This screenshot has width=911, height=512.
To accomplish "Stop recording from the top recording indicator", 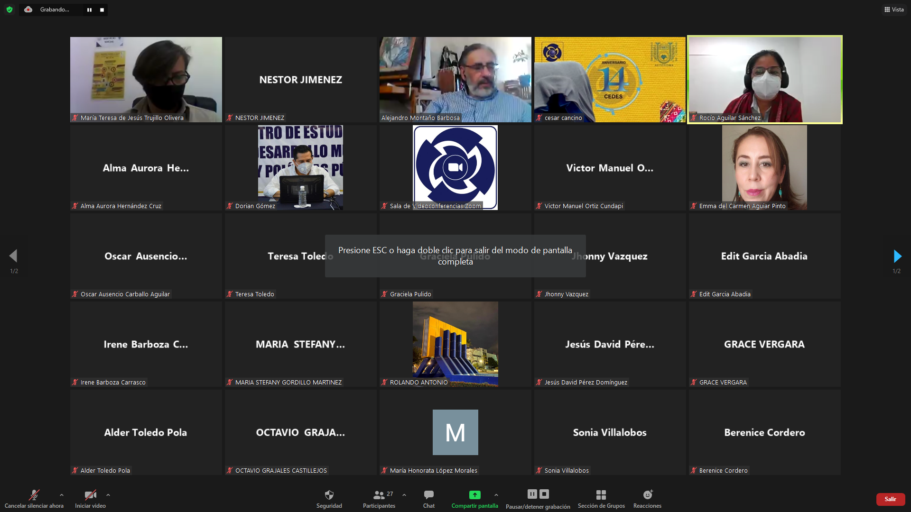I will click(102, 9).
